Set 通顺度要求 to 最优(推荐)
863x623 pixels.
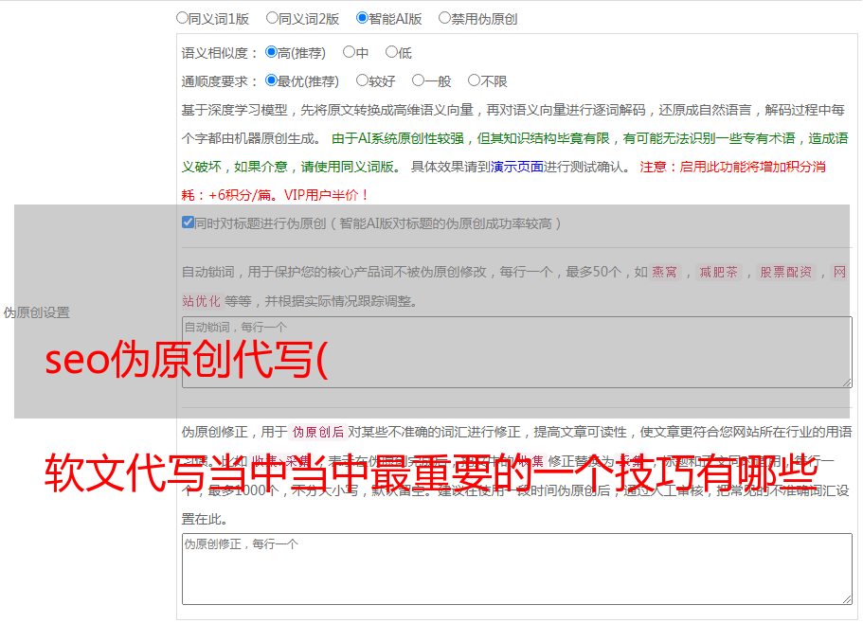tap(271, 80)
